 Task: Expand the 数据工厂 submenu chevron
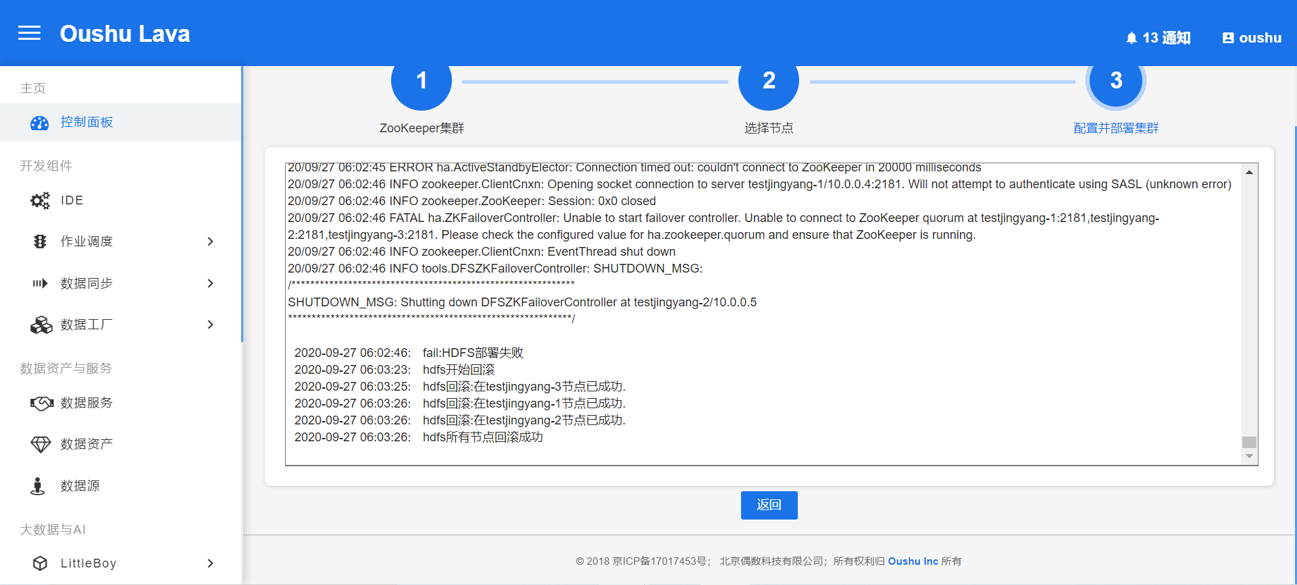(x=211, y=325)
